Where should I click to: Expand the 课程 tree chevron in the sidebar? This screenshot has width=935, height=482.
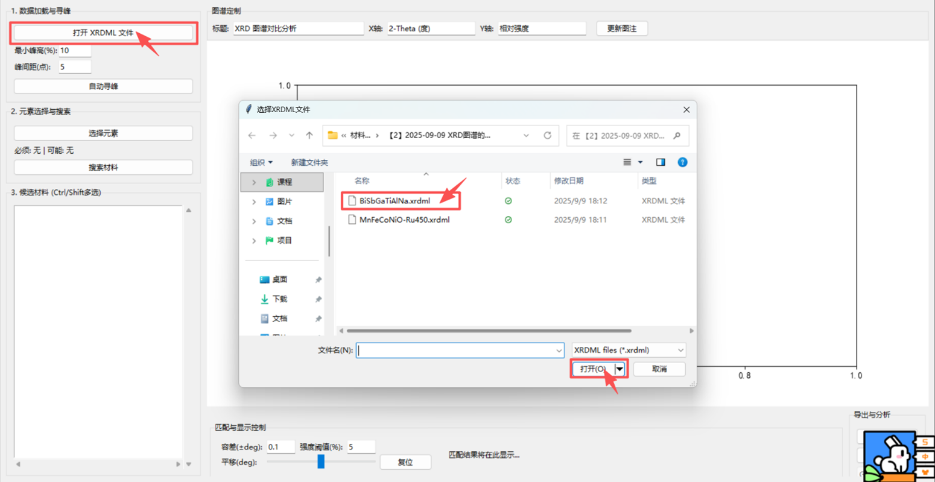click(253, 182)
